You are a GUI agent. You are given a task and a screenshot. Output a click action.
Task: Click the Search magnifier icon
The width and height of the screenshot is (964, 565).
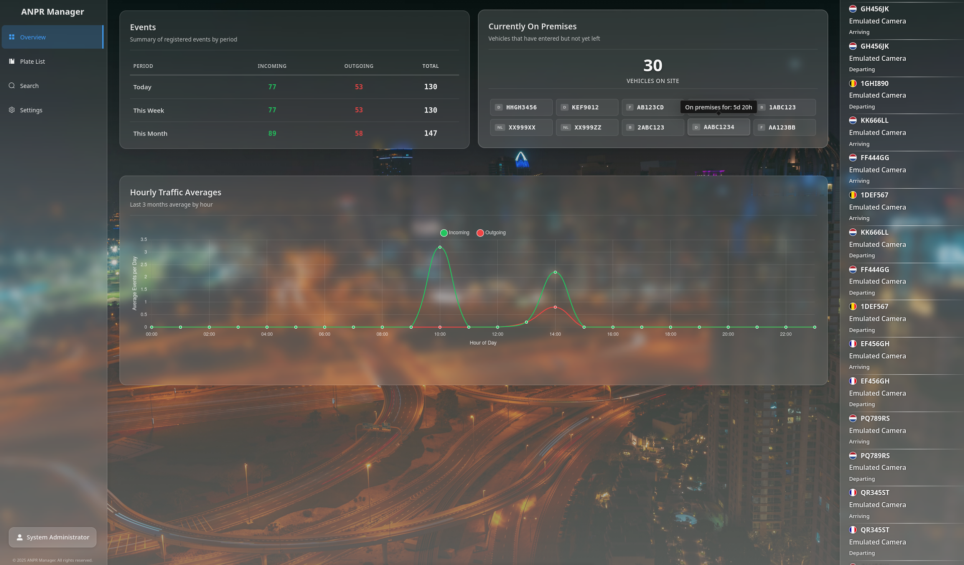pos(12,86)
